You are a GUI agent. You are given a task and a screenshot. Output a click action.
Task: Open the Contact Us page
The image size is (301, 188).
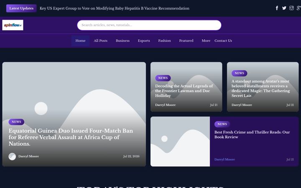tap(223, 41)
